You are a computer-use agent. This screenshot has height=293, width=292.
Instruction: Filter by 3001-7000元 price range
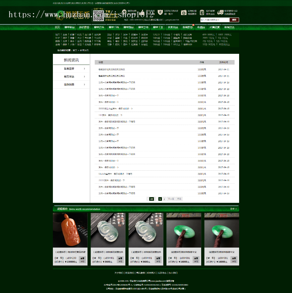click(225, 35)
